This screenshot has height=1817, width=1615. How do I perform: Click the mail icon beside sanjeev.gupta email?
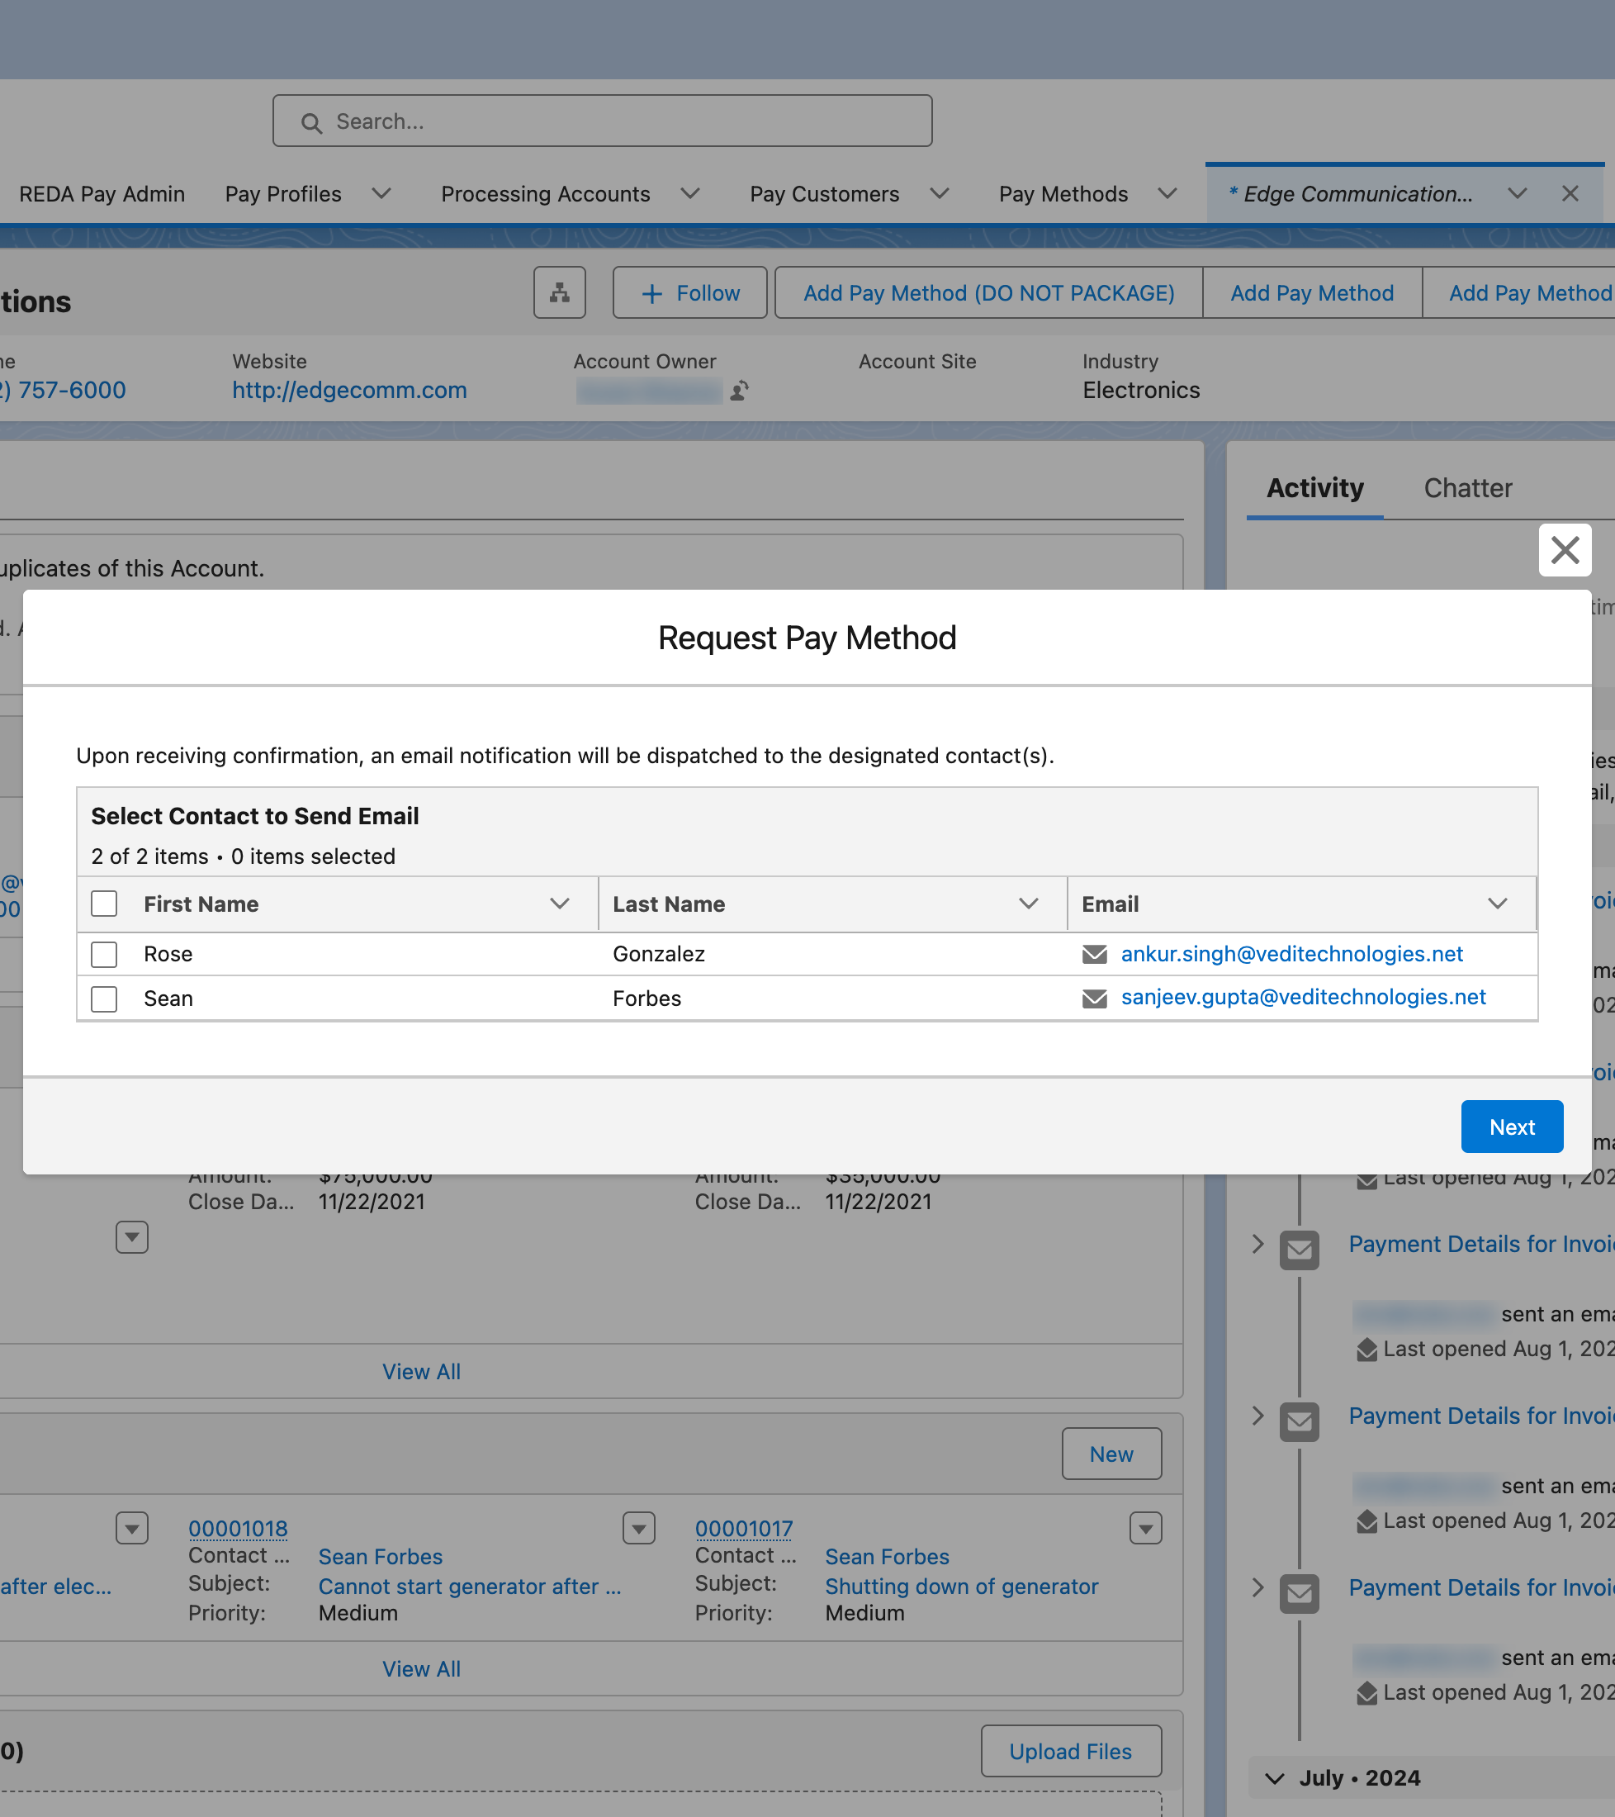point(1094,999)
